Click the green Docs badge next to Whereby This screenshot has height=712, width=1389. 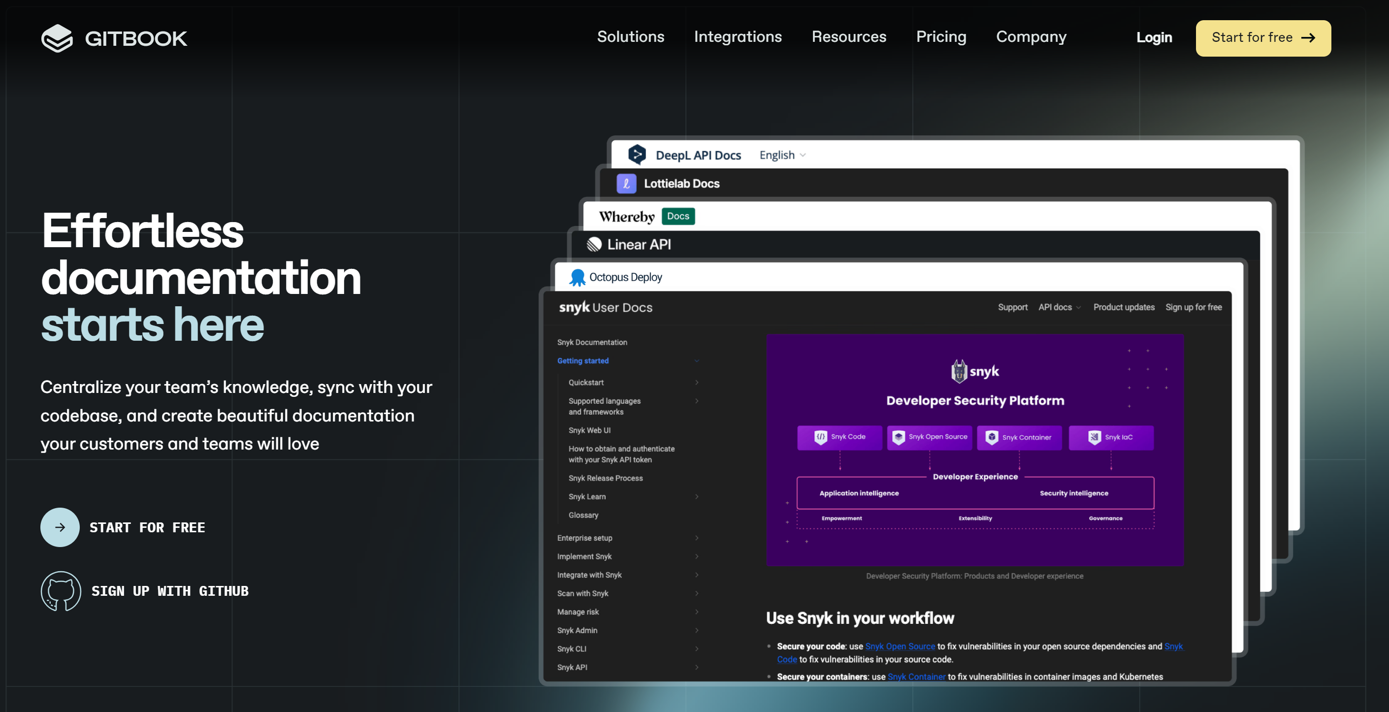click(x=678, y=216)
